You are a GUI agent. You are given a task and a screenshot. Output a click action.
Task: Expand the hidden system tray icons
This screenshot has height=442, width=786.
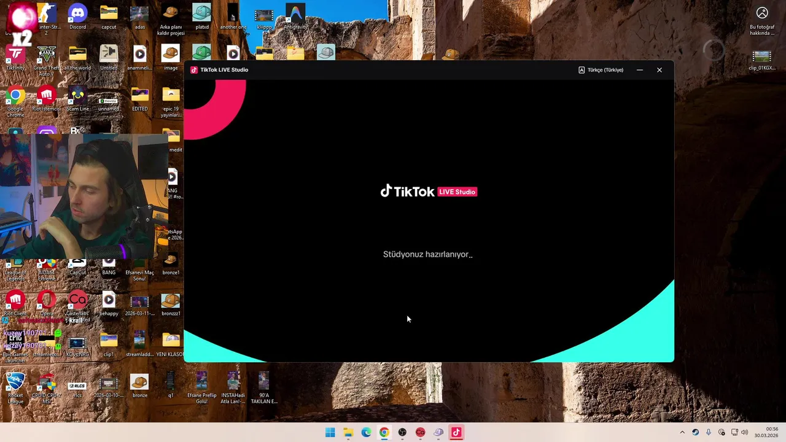click(x=682, y=433)
